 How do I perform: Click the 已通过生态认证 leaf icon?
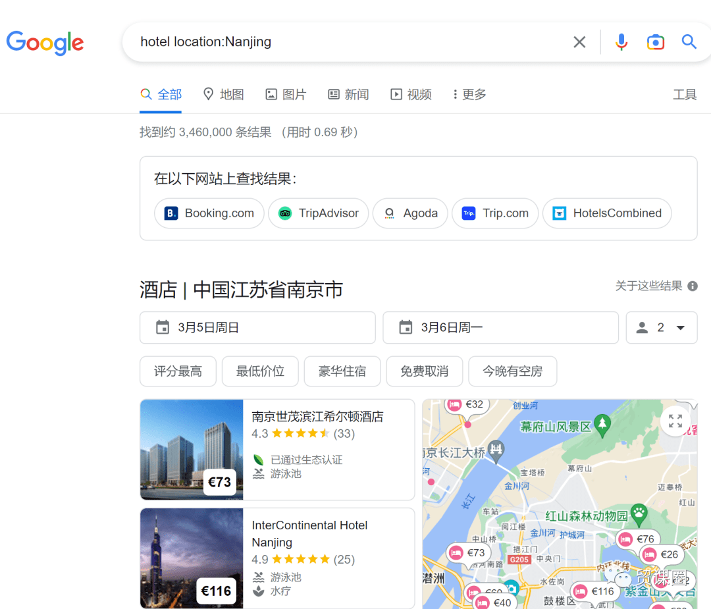(x=259, y=460)
